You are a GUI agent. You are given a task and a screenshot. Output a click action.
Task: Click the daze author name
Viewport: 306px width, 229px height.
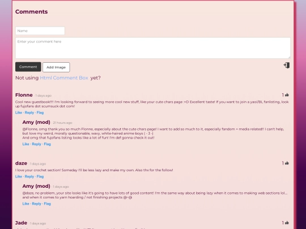click(x=21, y=163)
